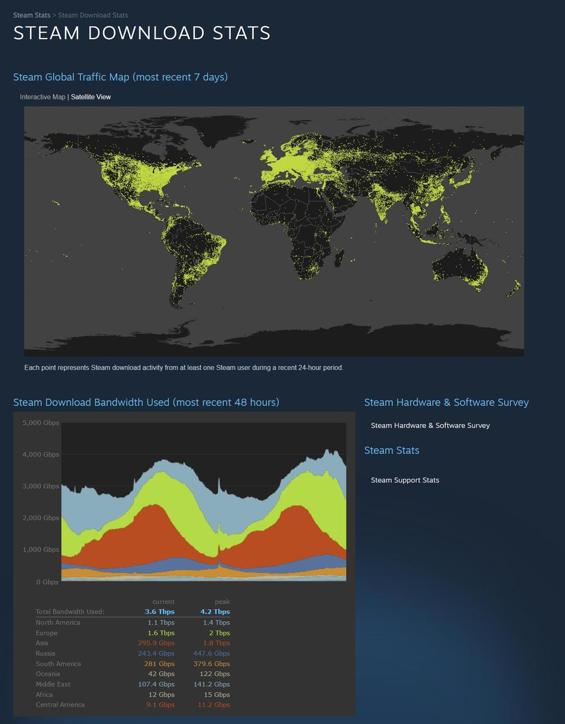This screenshot has width=565, height=724.
Task: Click Total Bandwidth Used label
Action: point(70,612)
